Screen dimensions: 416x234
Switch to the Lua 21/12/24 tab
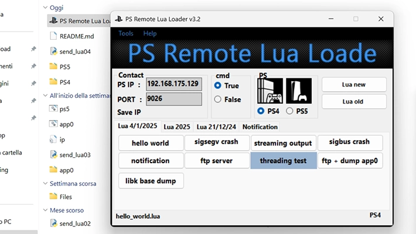click(216, 127)
